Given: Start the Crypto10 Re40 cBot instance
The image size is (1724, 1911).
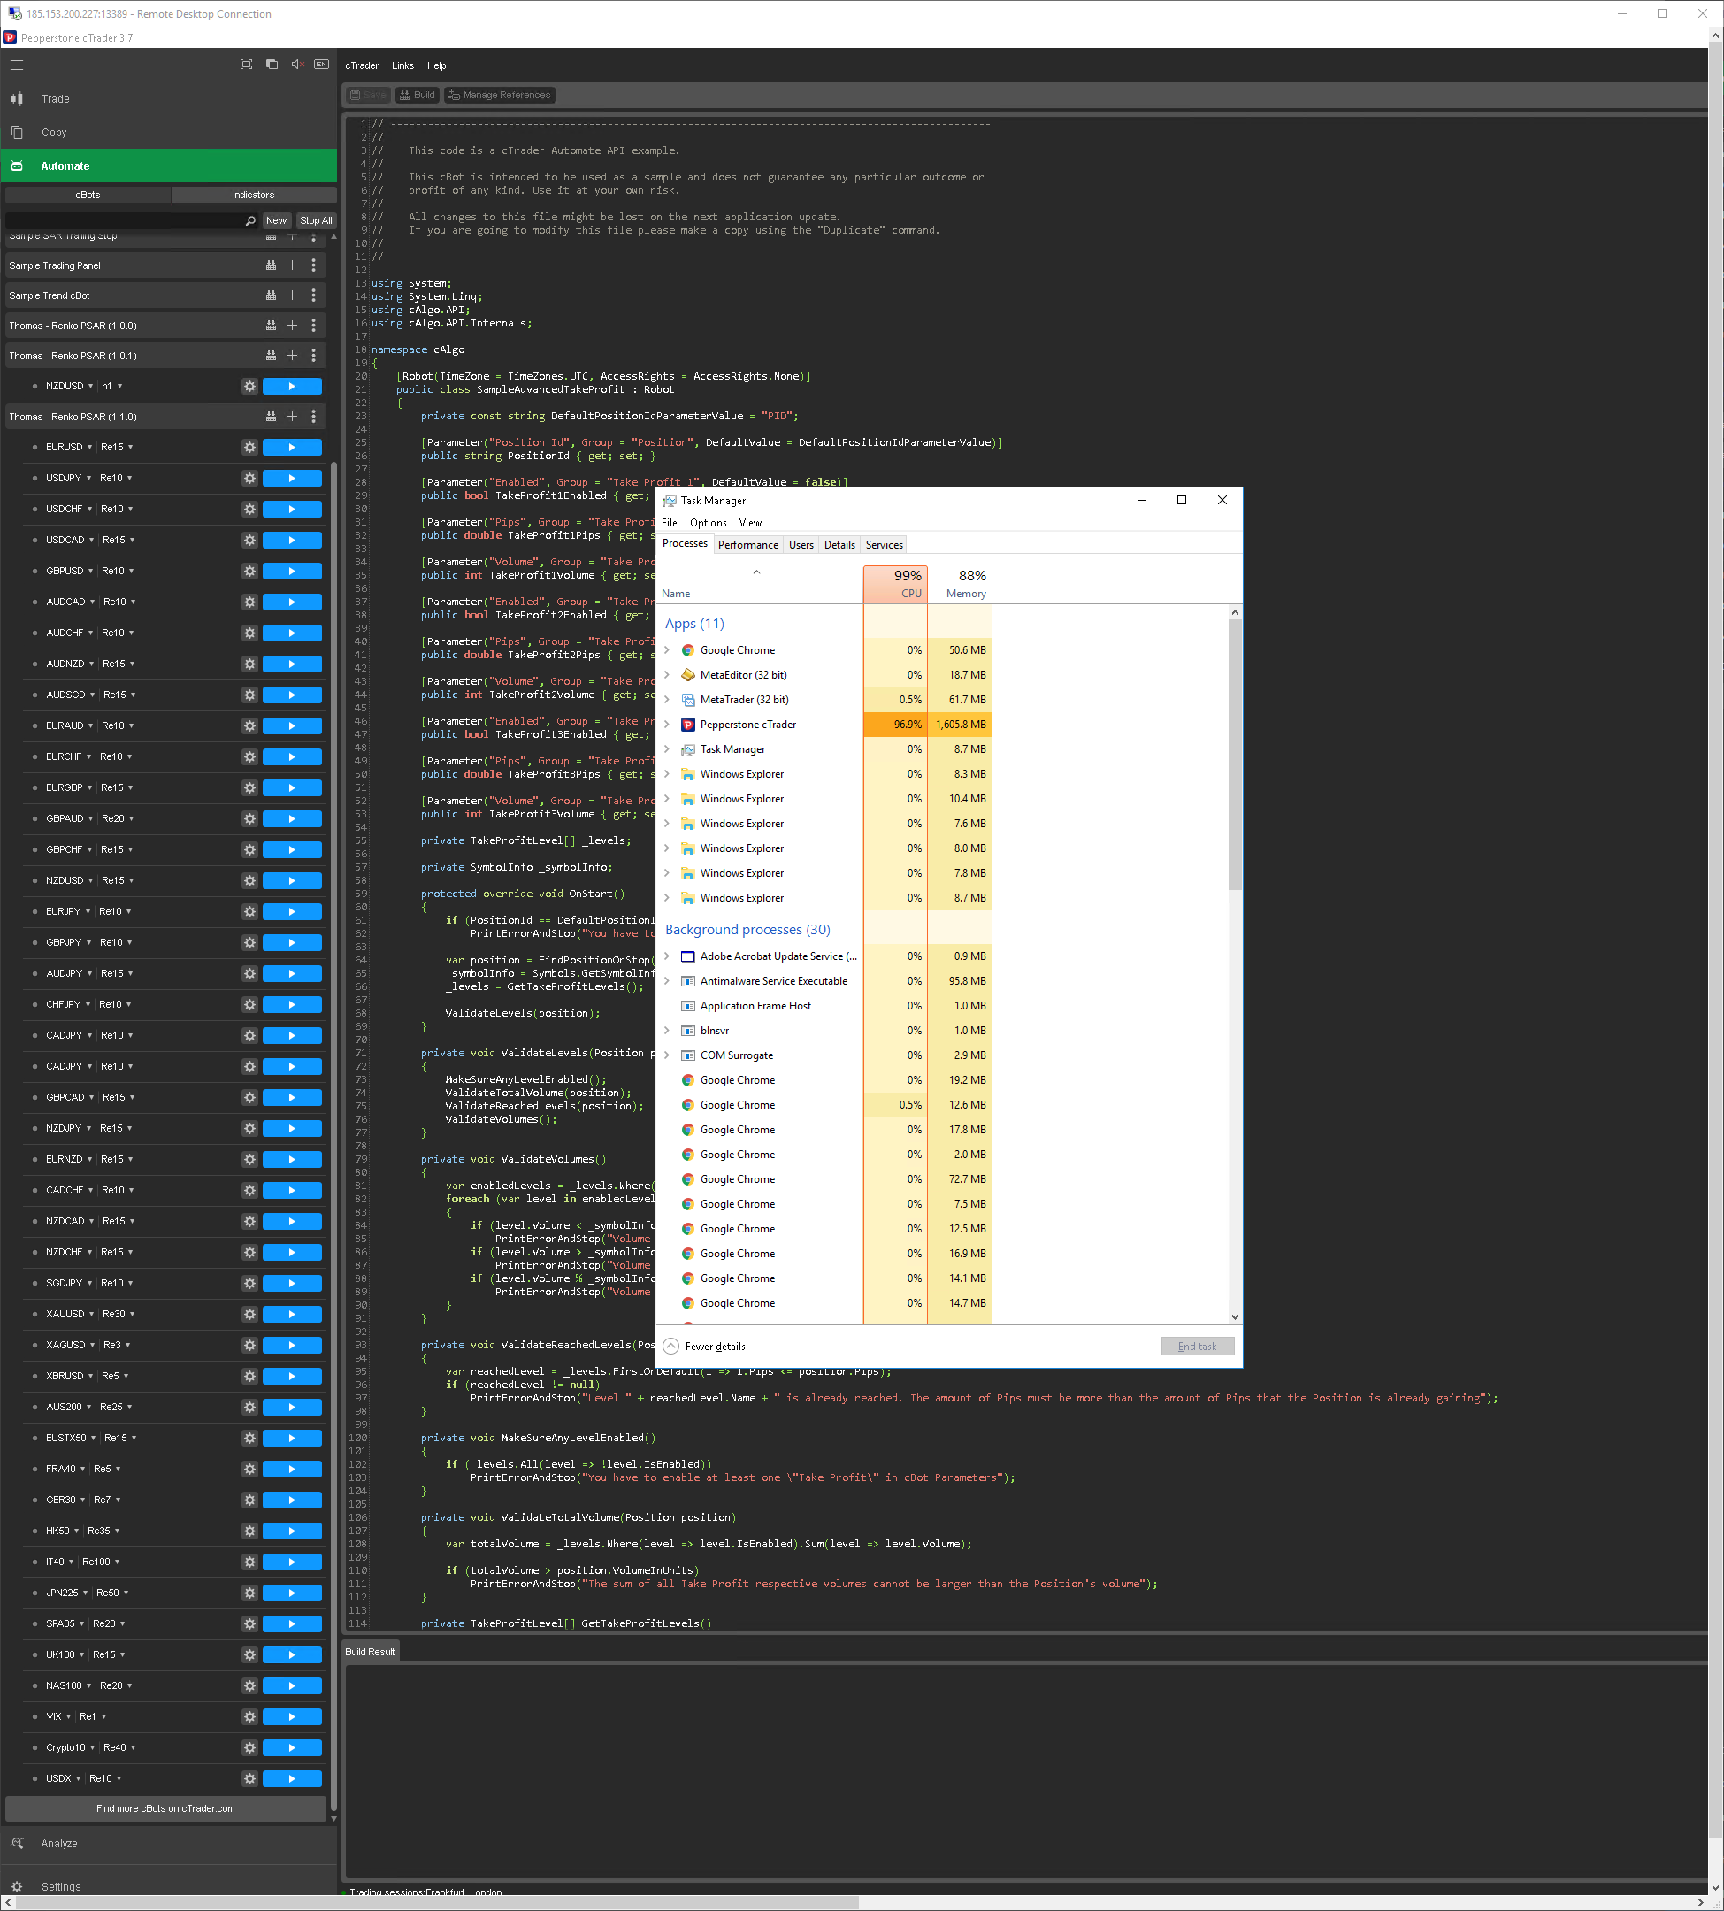Looking at the screenshot, I should click(x=292, y=1748).
